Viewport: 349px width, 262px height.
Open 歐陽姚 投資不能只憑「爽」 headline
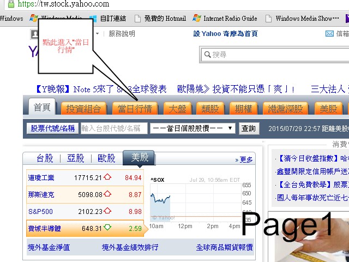point(236,89)
